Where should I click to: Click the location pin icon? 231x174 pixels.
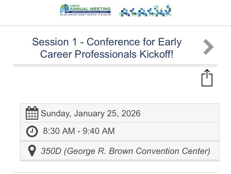pyautogui.click(x=32, y=151)
